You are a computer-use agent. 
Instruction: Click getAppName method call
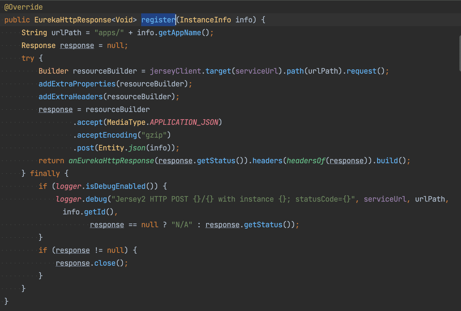pos(180,33)
